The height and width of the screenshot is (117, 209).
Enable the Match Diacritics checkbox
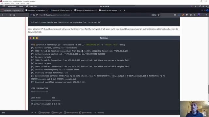(65, 113)
